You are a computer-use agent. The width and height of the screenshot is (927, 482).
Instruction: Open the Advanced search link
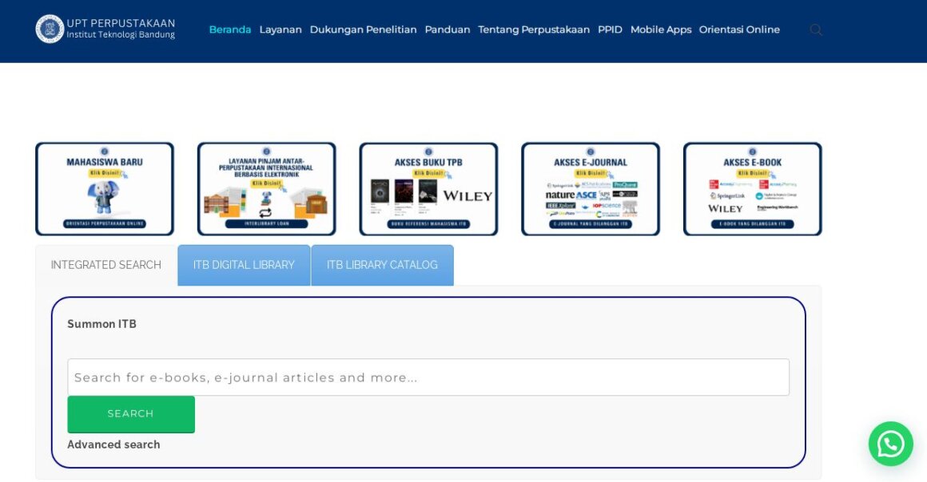[113, 444]
